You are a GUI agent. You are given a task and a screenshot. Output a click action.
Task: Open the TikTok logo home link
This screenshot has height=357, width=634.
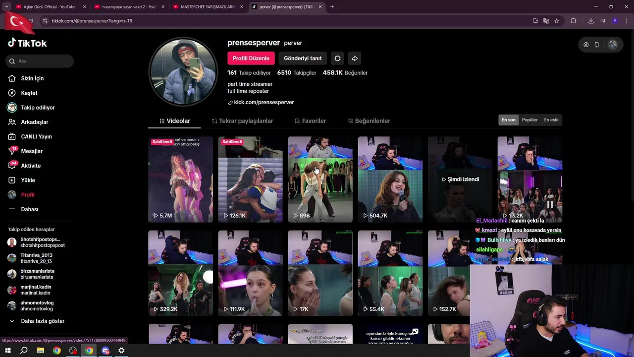27,43
